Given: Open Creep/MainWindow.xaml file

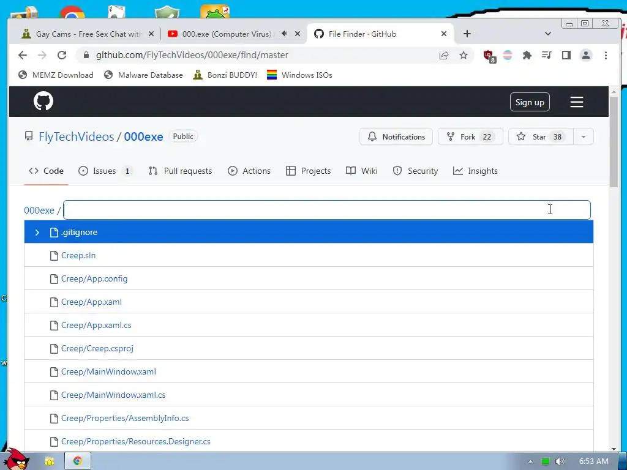Looking at the screenshot, I should point(109,371).
